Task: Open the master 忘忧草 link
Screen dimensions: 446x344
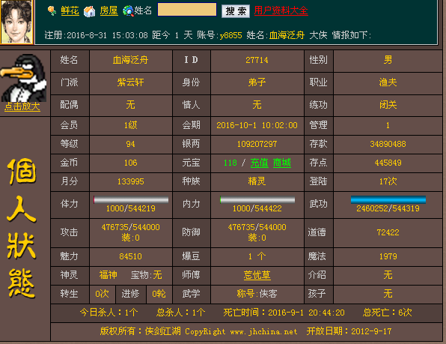Action: point(257,275)
